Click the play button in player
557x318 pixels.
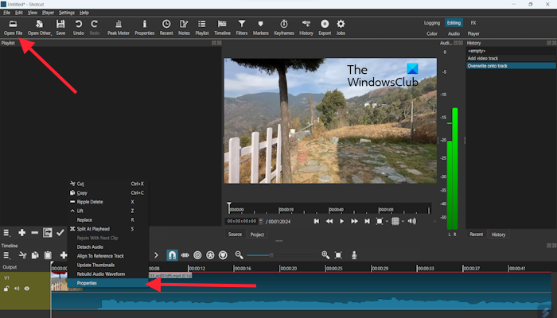342,221
